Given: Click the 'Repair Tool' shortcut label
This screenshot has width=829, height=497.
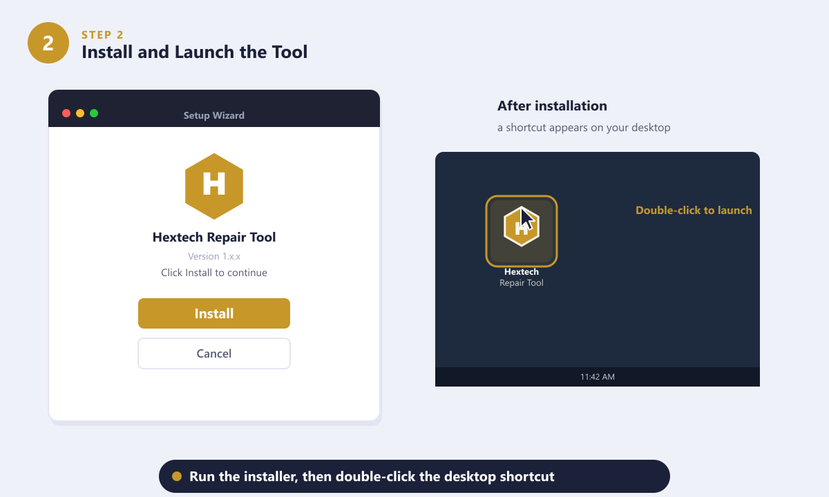Looking at the screenshot, I should click(522, 283).
